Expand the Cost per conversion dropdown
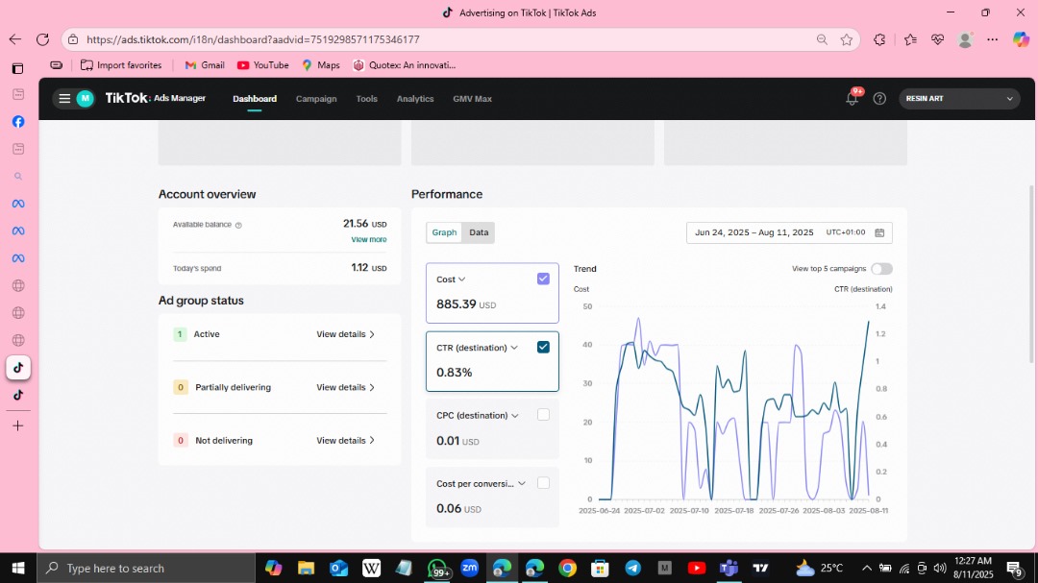 tap(522, 483)
